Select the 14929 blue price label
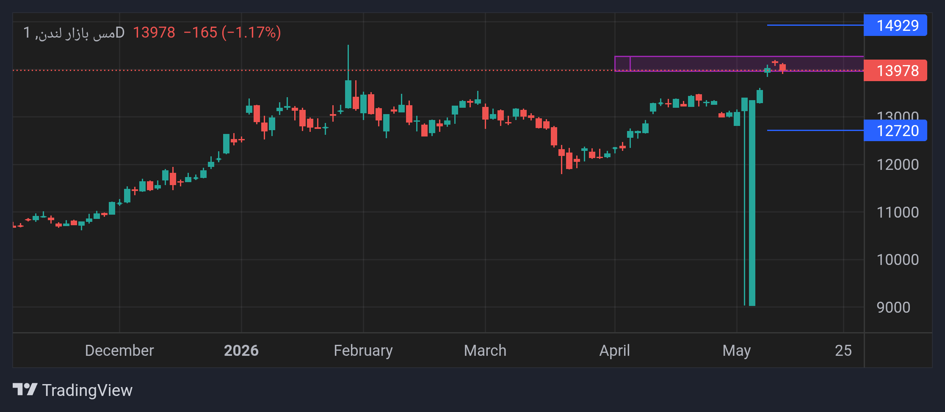 pos(895,25)
